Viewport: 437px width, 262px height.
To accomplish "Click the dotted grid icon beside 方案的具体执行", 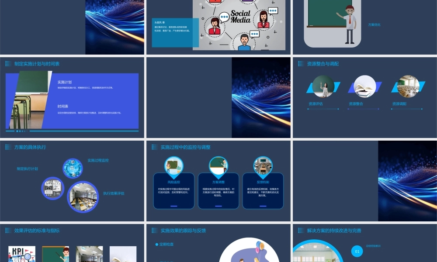I will click(x=8, y=147).
